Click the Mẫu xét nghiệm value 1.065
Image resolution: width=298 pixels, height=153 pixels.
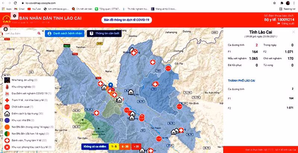pos(253,59)
